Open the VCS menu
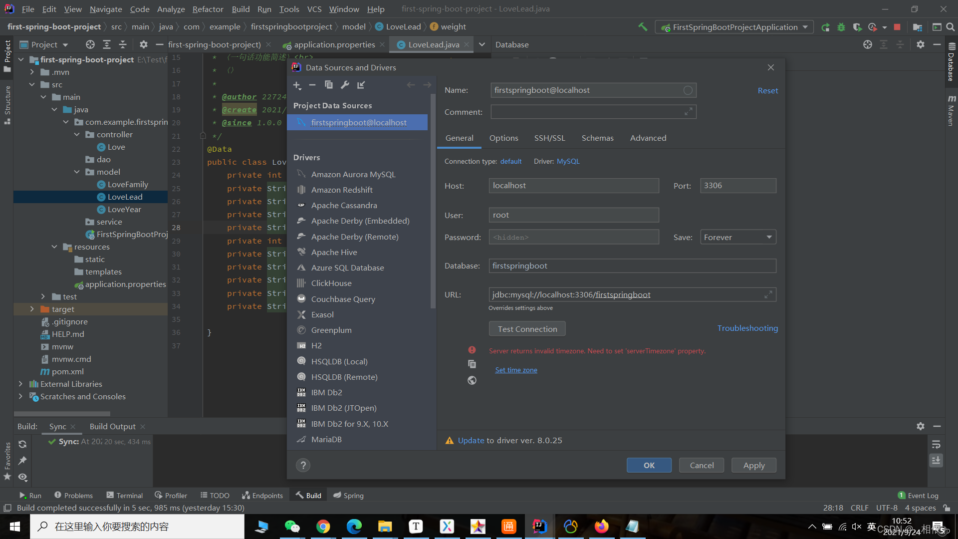Screen dimensions: 958x539 coord(314,9)
